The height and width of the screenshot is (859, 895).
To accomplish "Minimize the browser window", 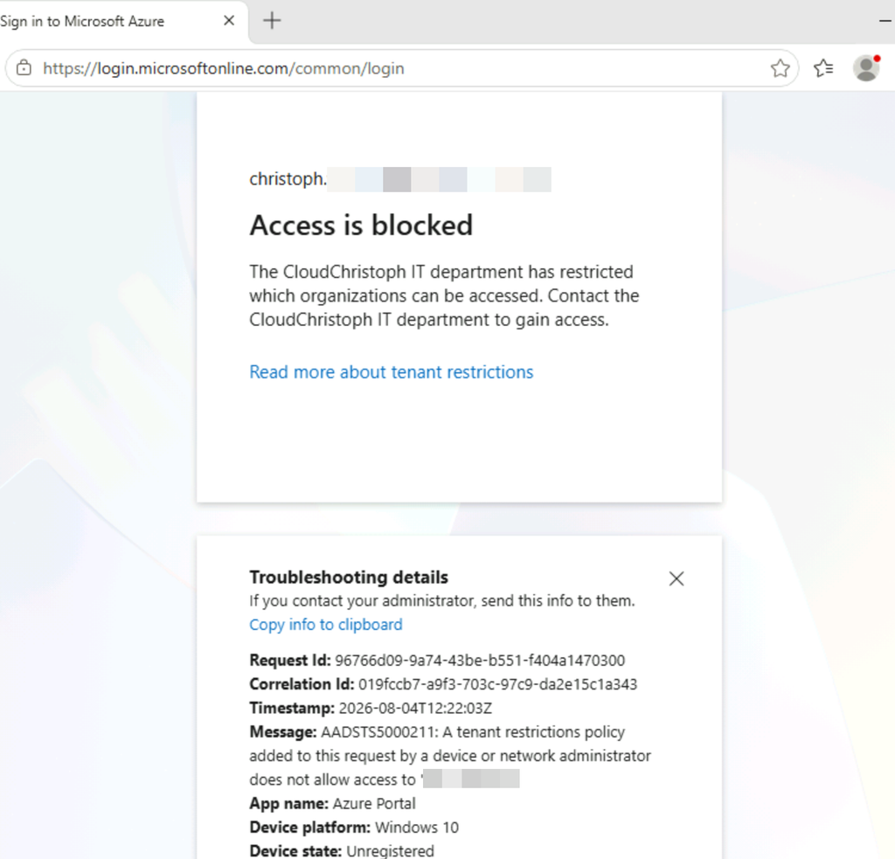I will [885, 21].
